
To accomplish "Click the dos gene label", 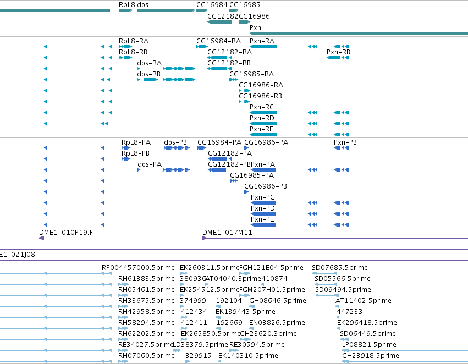I will click(x=142, y=5).
